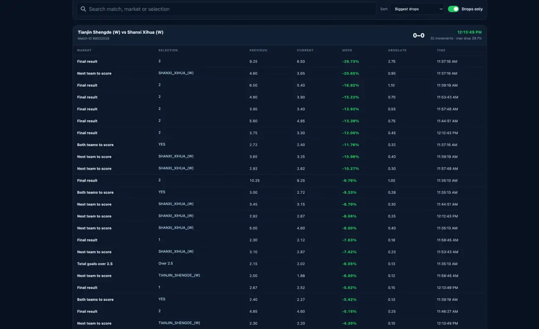Image resolution: width=539 pixels, height=329 pixels.
Task: Click the PREVIOUS column header
Action: coord(258,50)
